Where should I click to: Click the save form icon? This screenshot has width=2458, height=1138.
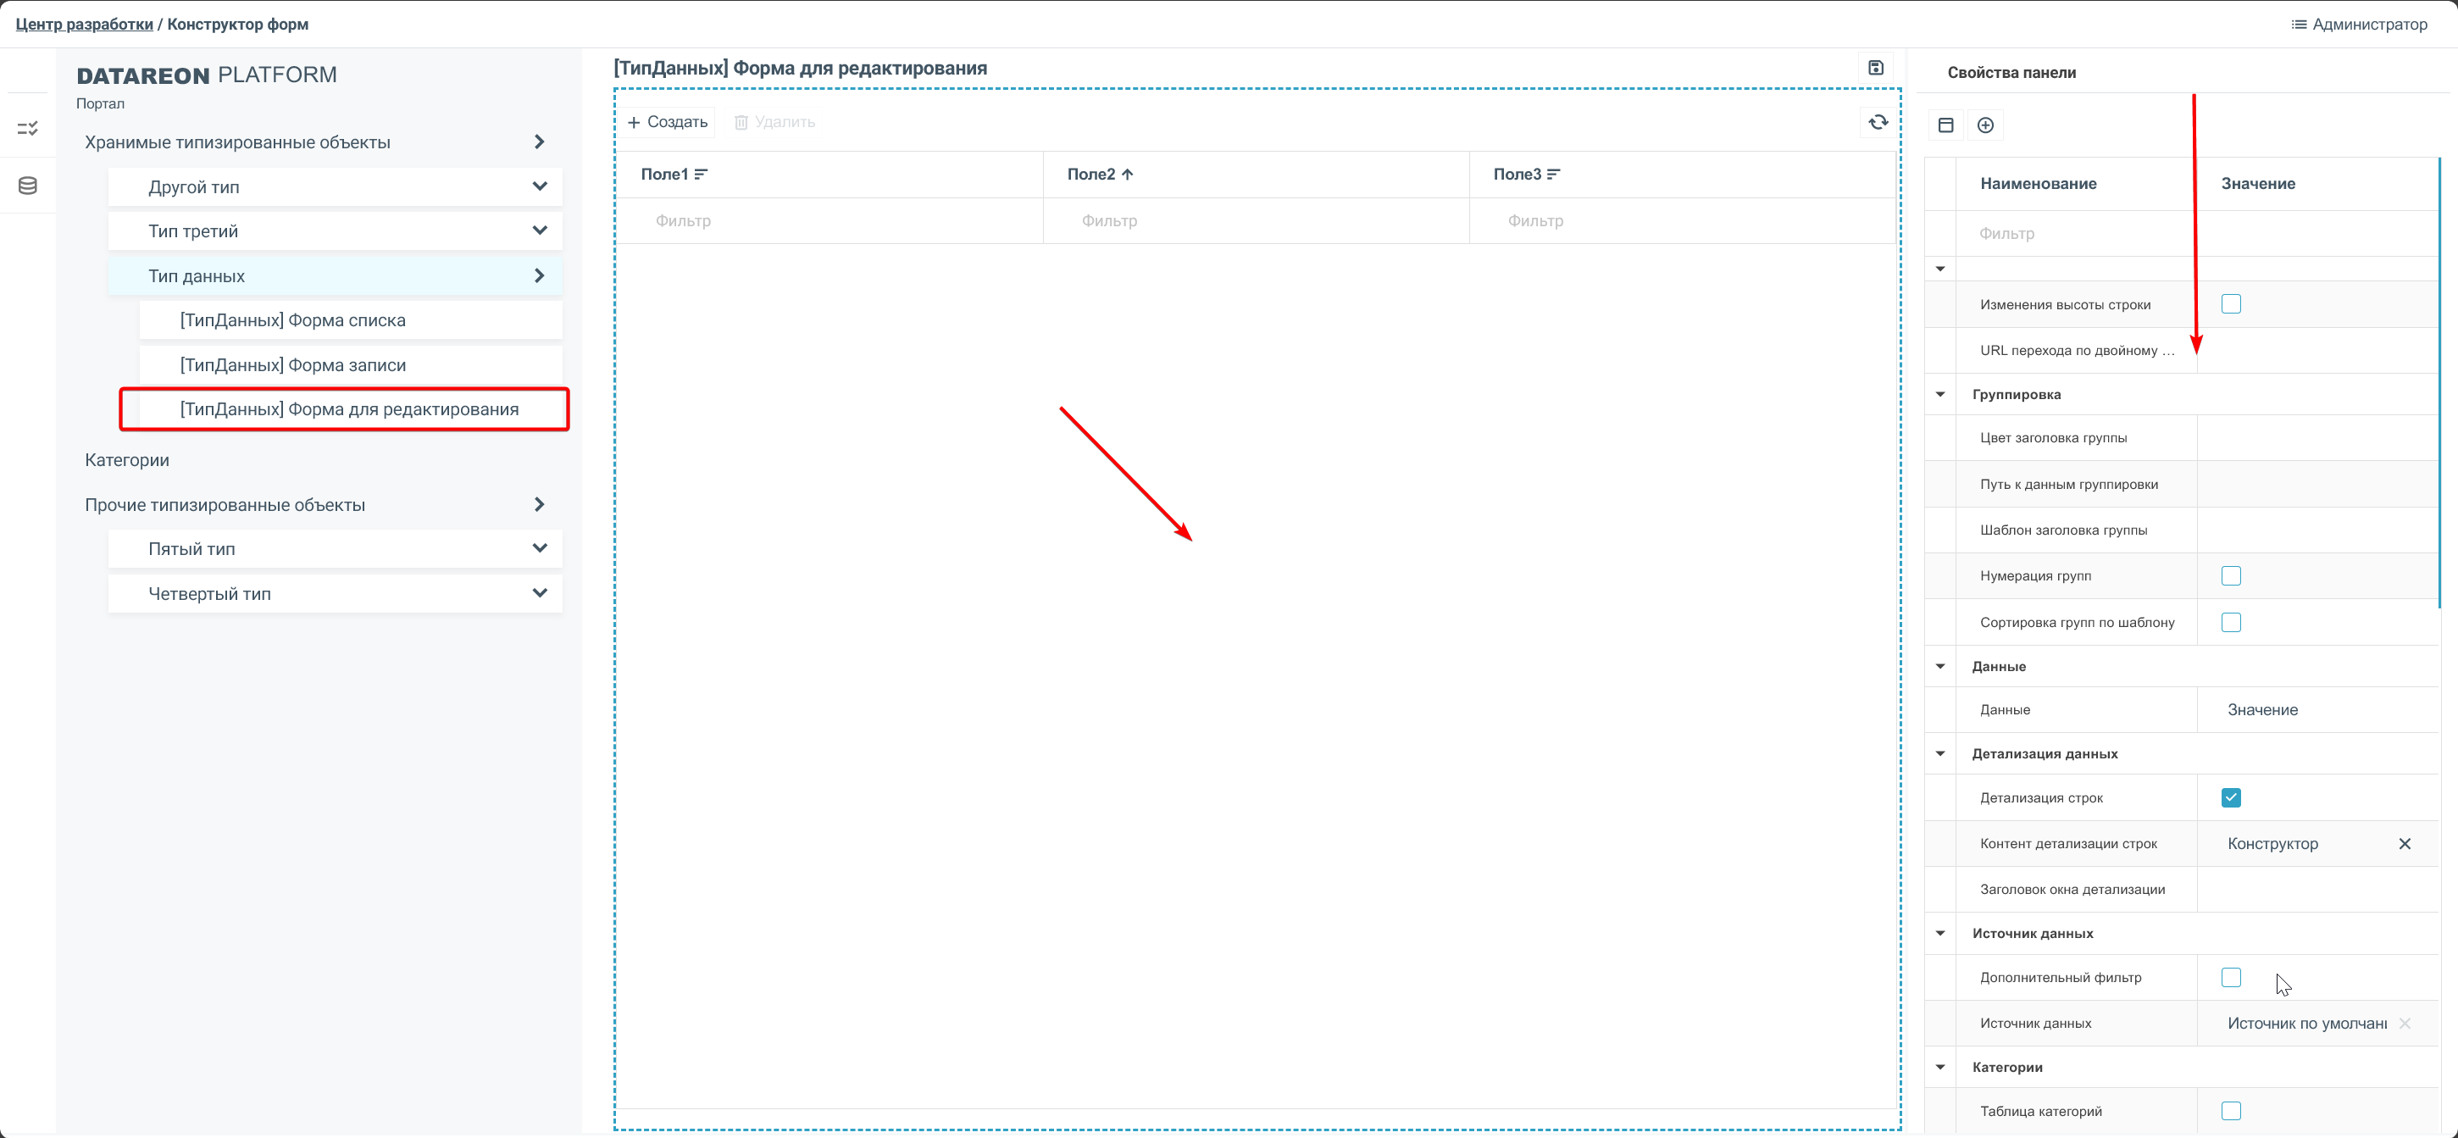1875,68
